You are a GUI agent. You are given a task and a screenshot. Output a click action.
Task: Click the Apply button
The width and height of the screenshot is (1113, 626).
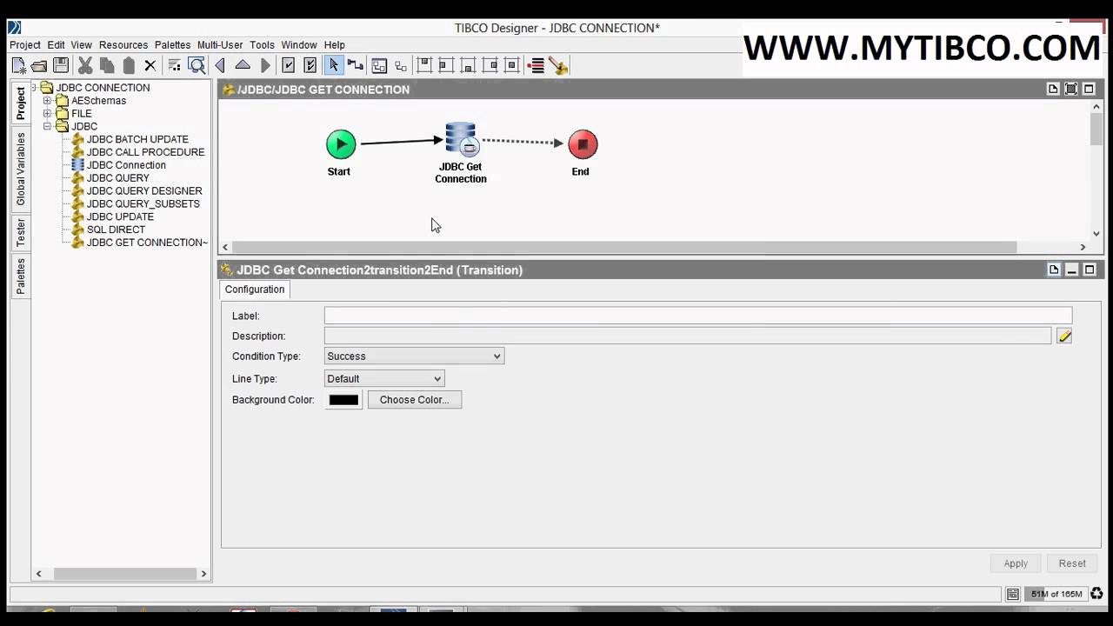(1016, 563)
